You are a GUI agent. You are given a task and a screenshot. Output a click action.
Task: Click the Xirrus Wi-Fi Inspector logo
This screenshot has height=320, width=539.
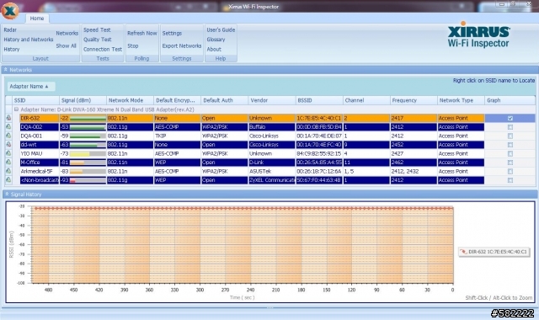(x=478, y=35)
